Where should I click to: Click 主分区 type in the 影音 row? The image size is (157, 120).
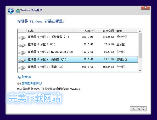[121, 67]
